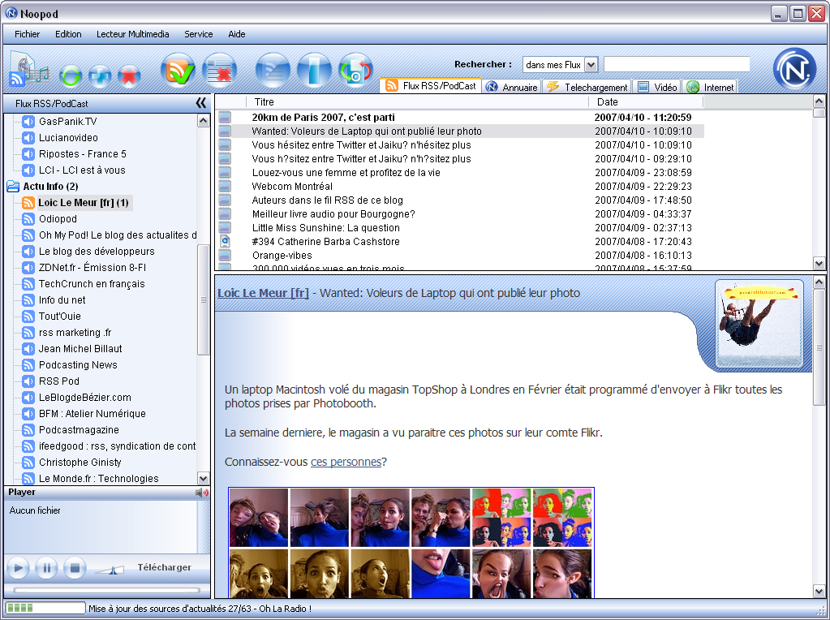
Task: Open the Fichier menu
Action: tap(27, 34)
